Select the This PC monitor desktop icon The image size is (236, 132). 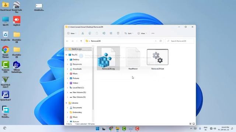point(6,21)
